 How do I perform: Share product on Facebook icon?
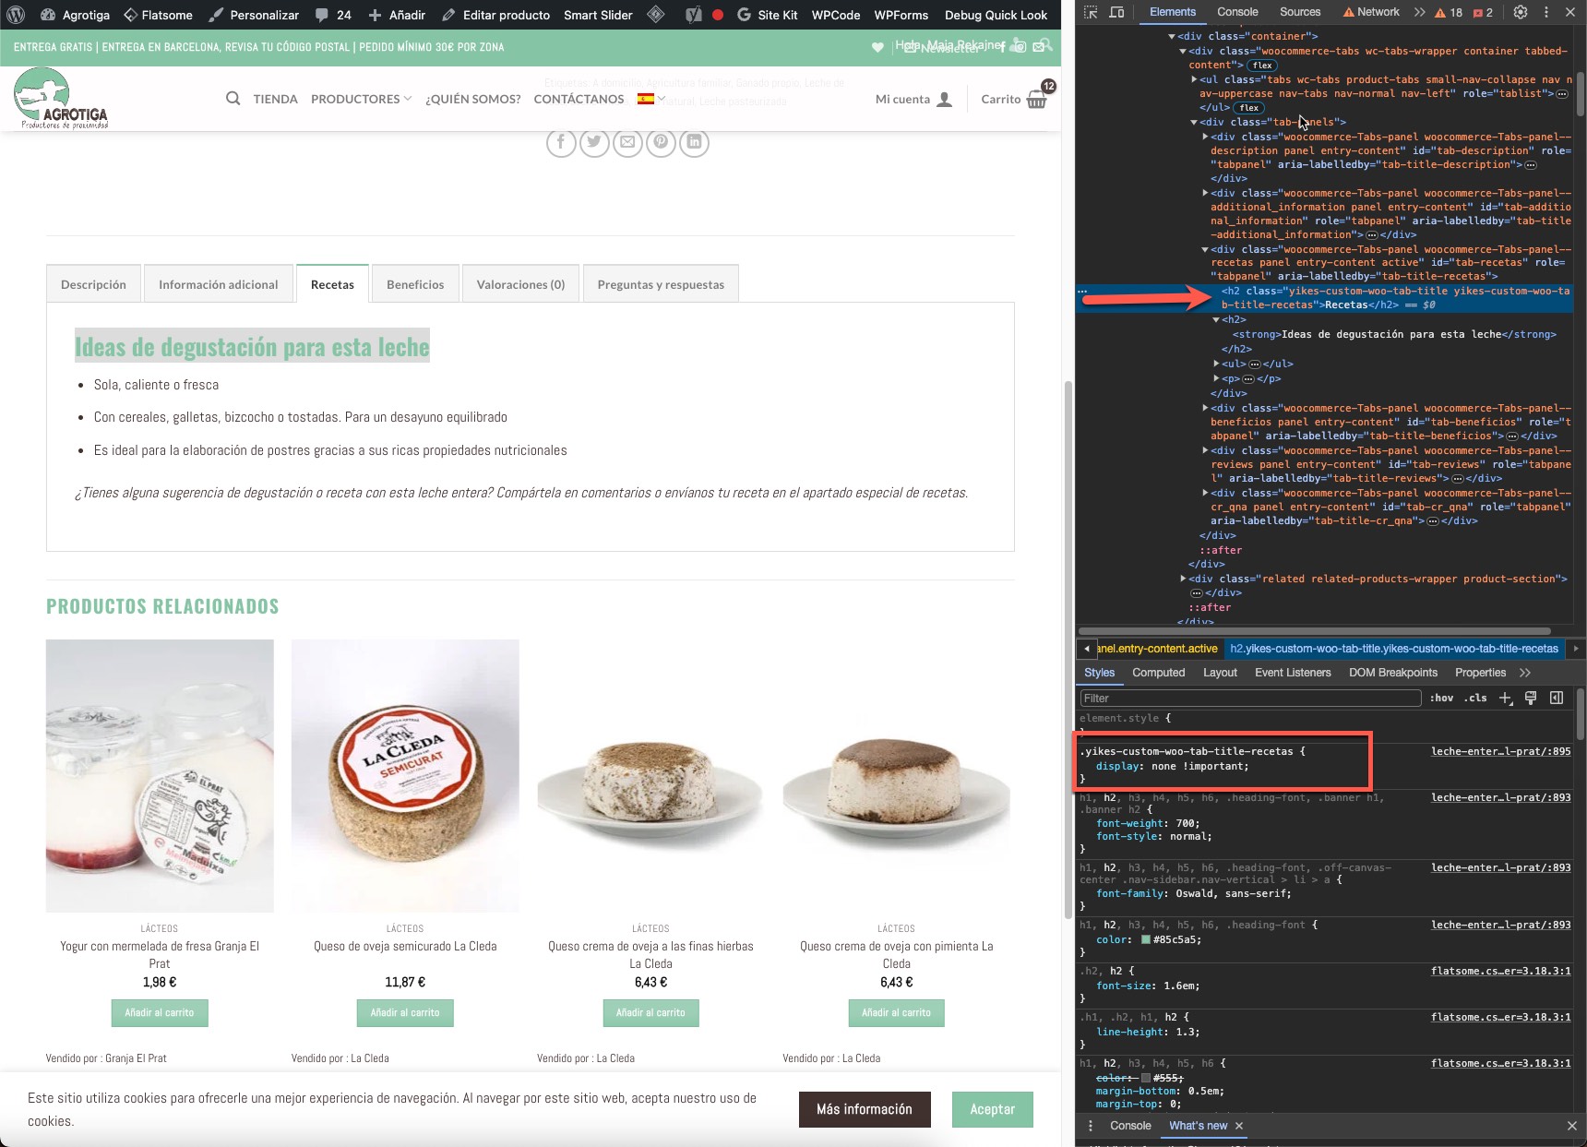[x=561, y=142]
